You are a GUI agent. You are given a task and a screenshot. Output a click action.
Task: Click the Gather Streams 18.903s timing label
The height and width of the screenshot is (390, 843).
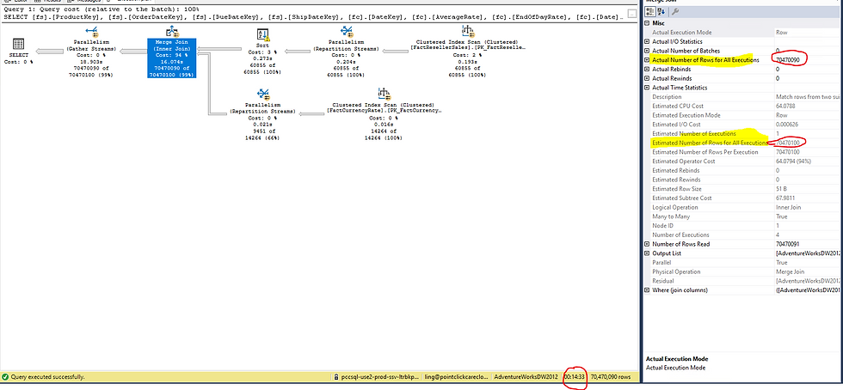(x=91, y=61)
